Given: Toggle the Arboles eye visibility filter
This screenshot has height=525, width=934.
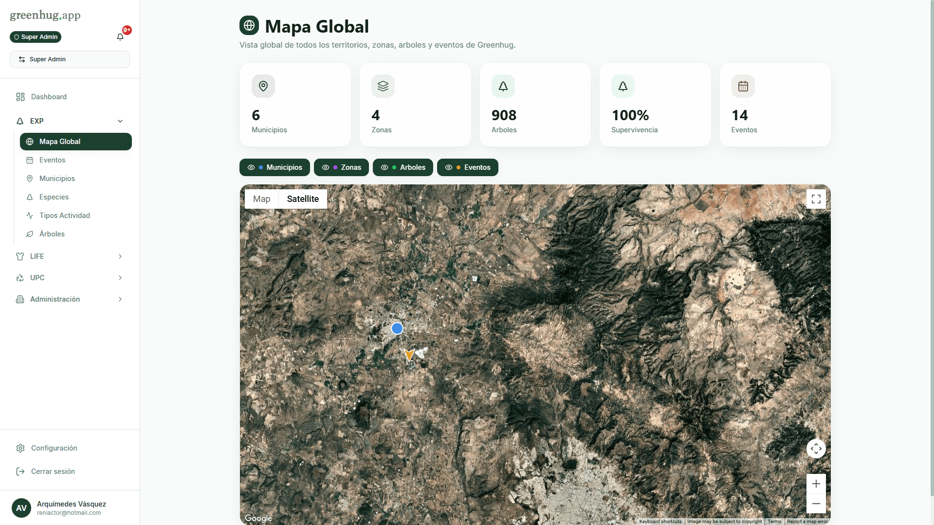Looking at the screenshot, I should (385, 167).
